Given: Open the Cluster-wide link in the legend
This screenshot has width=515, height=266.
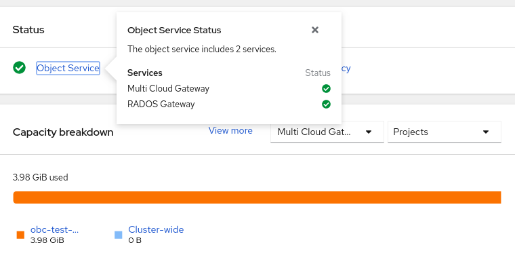Looking at the screenshot, I should [x=156, y=229].
